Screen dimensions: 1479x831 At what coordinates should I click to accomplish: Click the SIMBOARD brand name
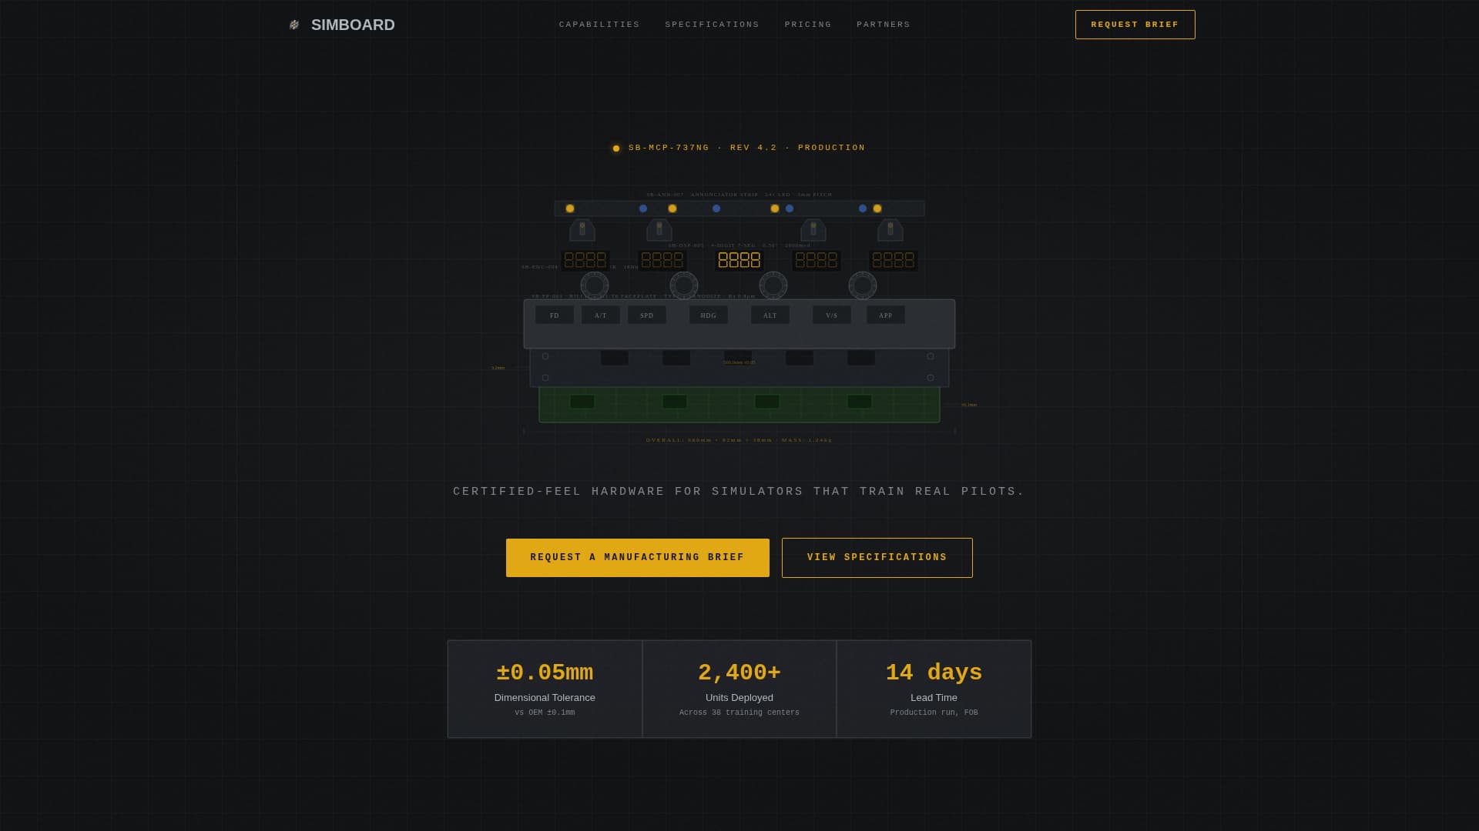coord(353,25)
